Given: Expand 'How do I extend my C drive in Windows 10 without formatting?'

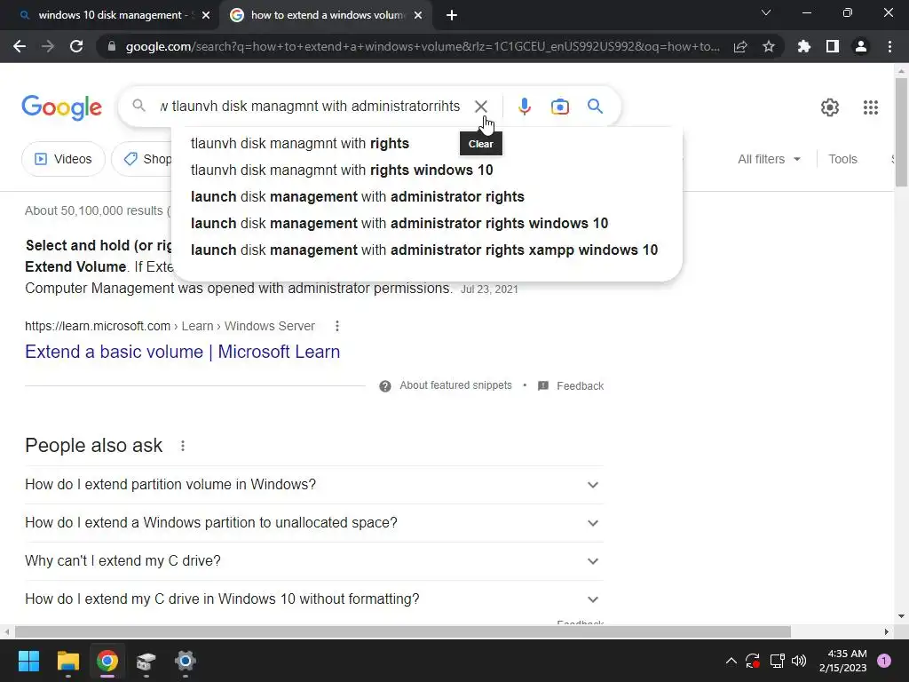Looking at the screenshot, I should 314,599.
